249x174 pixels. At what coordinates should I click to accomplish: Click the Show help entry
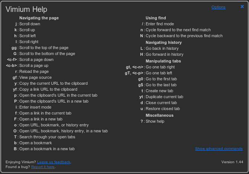155,121
